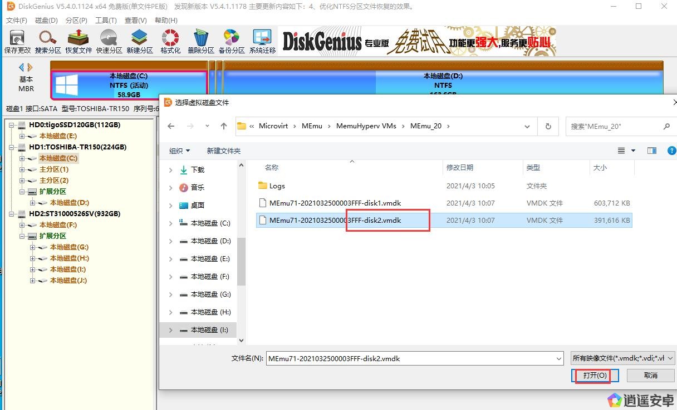Select the MEmu71 disk1.vmdk file
This screenshot has height=410, width=677.
coord(335,203)
